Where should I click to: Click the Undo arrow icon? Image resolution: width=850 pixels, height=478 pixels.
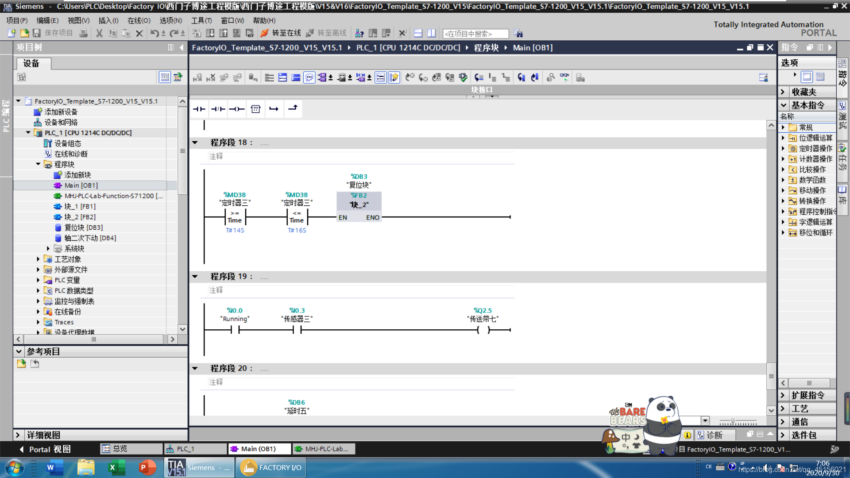coord(154,33)
